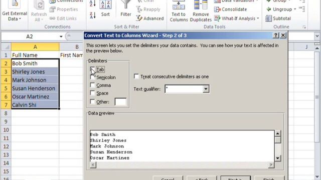
Task: Expand the Name Box dropdown arrow
Action: 61,36
